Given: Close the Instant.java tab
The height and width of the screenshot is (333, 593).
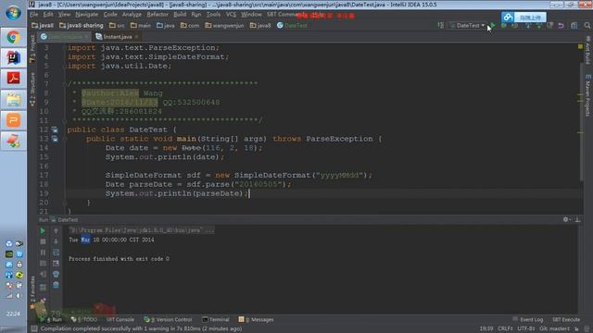Looking at the screenshot, I should coord(136,37).
